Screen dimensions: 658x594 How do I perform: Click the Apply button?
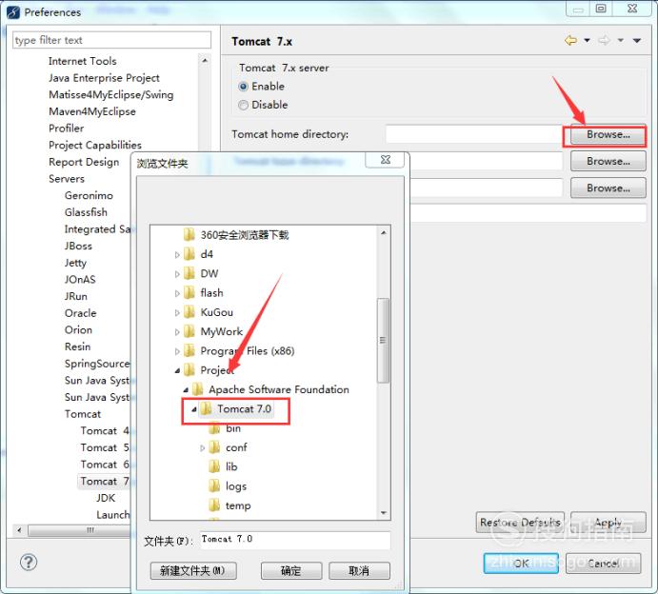[608, 523]
